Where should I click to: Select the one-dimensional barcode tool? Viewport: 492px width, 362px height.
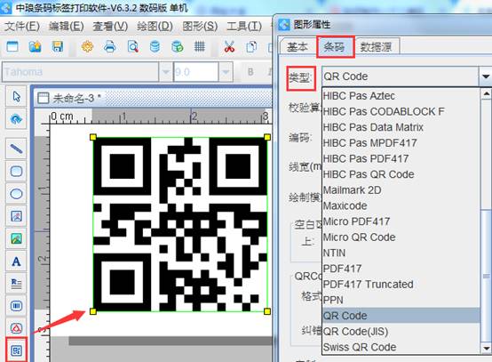click(x=16, y=306)
